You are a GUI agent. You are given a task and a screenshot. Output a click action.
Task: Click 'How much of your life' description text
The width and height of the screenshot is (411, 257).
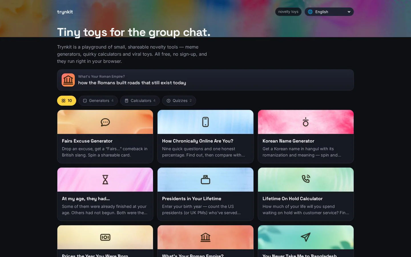[x=306, y=210]
